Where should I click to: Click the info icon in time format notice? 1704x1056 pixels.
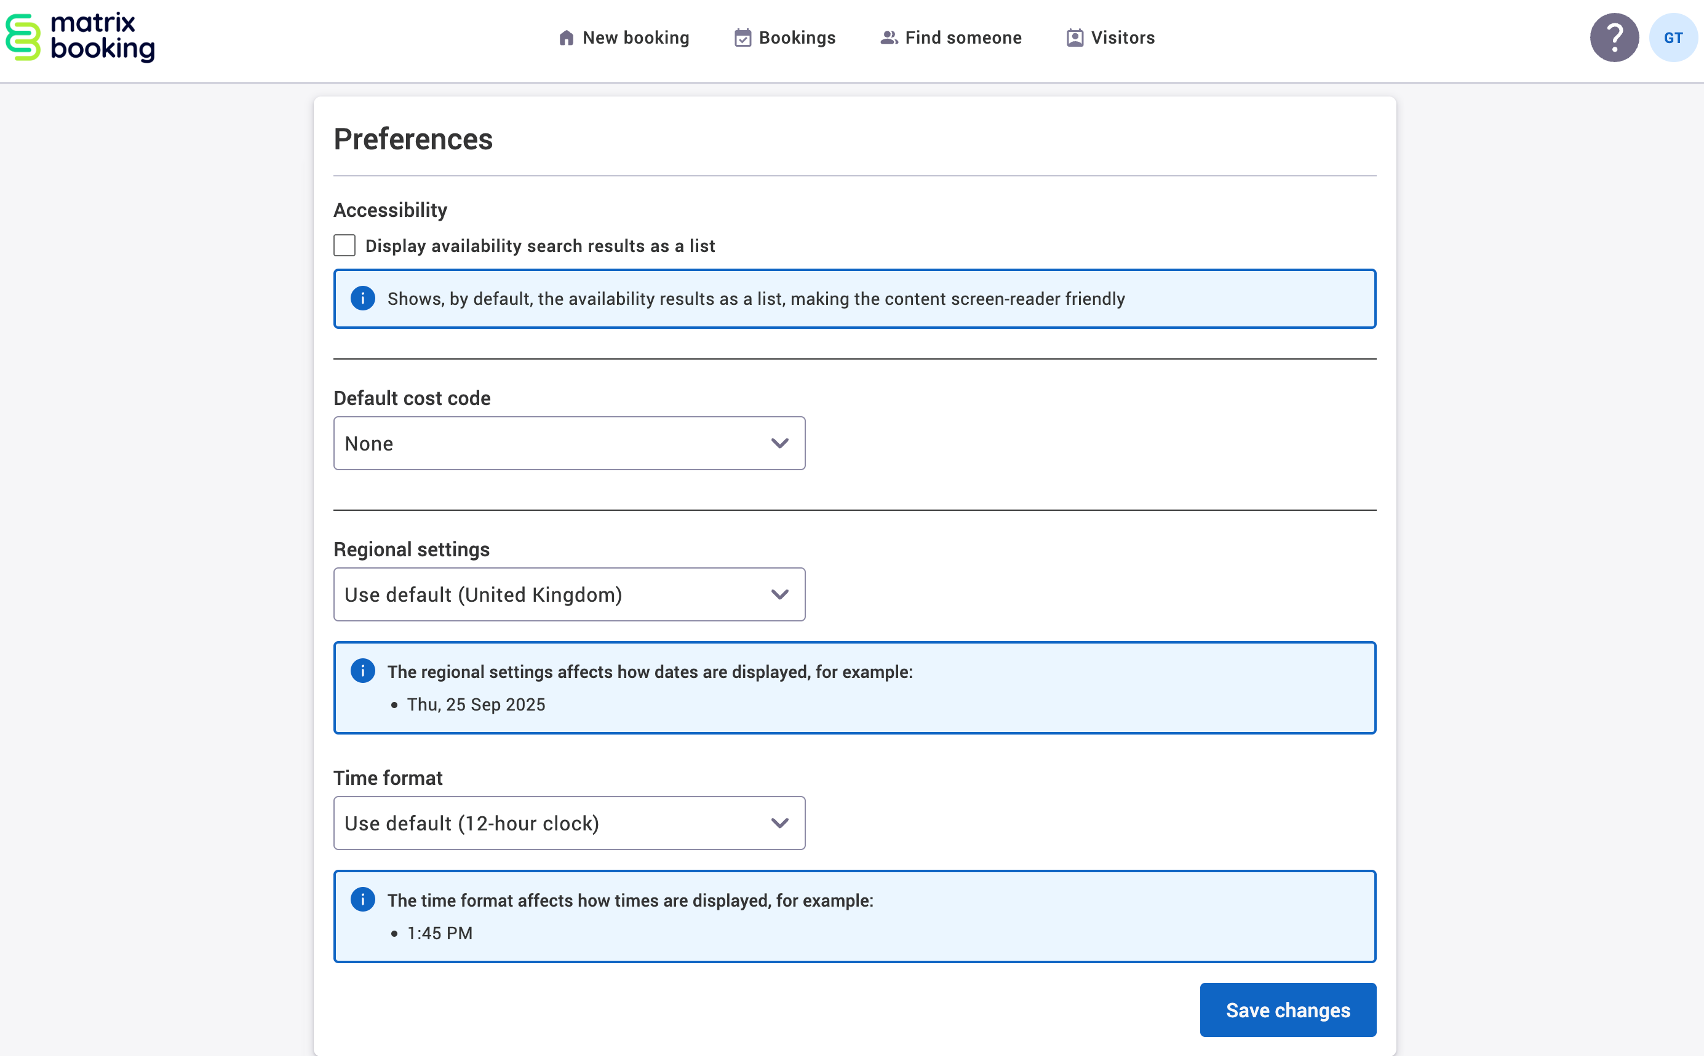tap(363, 899)
